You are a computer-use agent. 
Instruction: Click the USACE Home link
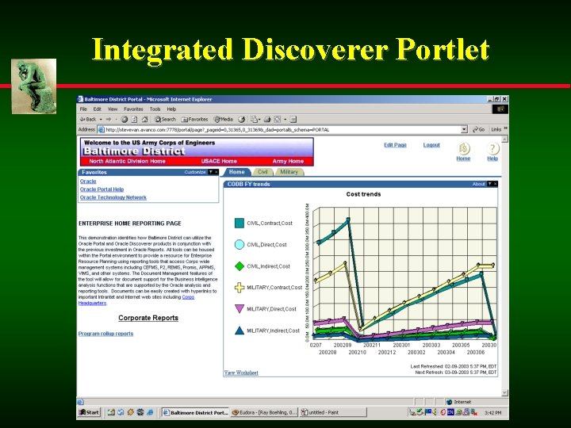[x=219, y=161]
